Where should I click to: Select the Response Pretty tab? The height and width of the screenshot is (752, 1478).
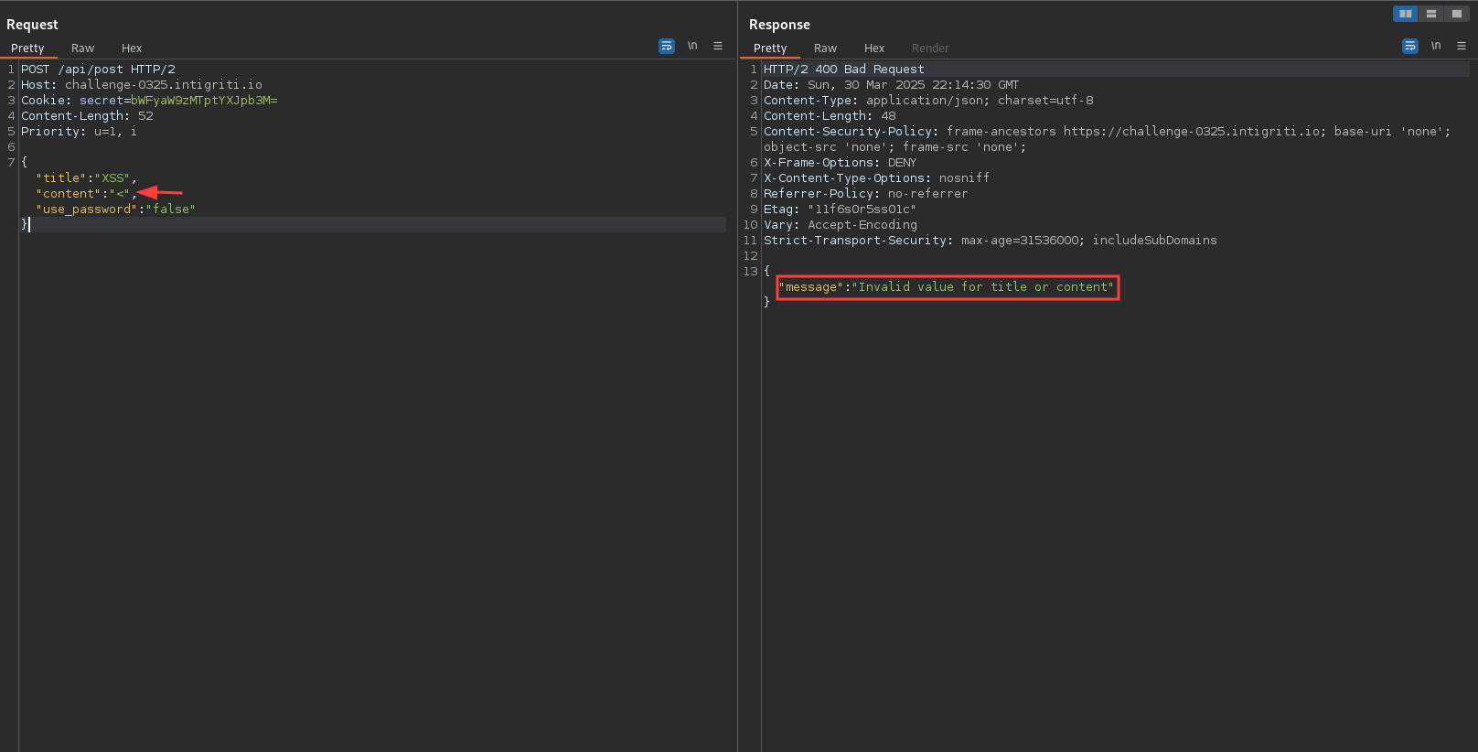coord(770,48)
